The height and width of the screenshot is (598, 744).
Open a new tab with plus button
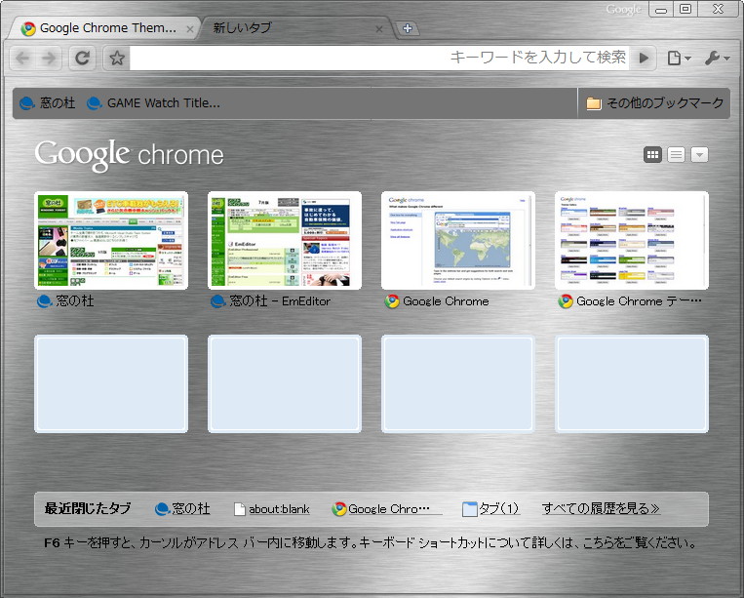coord(408,28)
